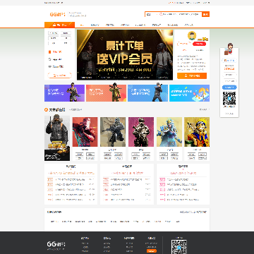Open the cartoon customer service mascot icon
This screenshot has height=254, width=254.
pyautogui.click(x=229, y=49)
